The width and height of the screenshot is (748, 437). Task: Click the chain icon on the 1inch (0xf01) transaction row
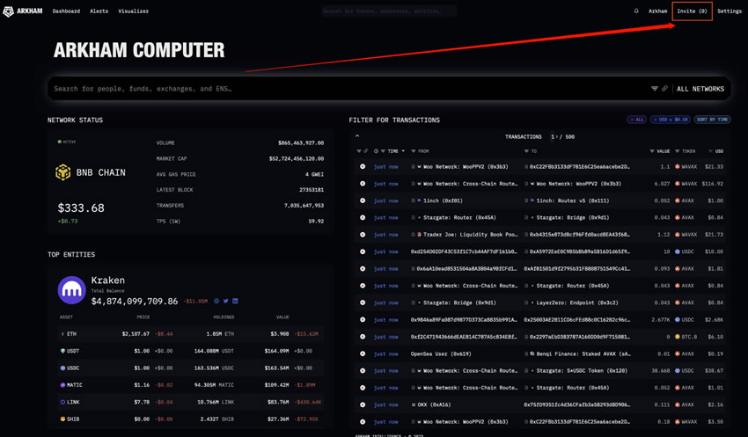pyautogui.click(x=363, y=200)
